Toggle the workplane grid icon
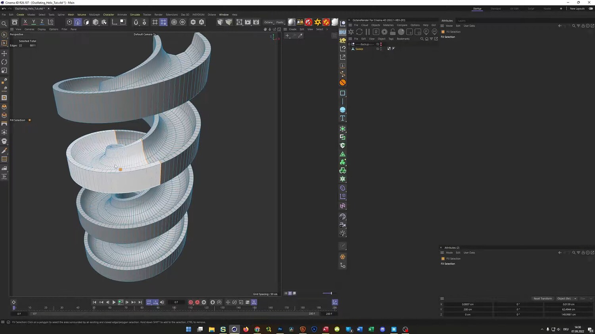Viewport: 595px width, 334px height. [155, 22]
